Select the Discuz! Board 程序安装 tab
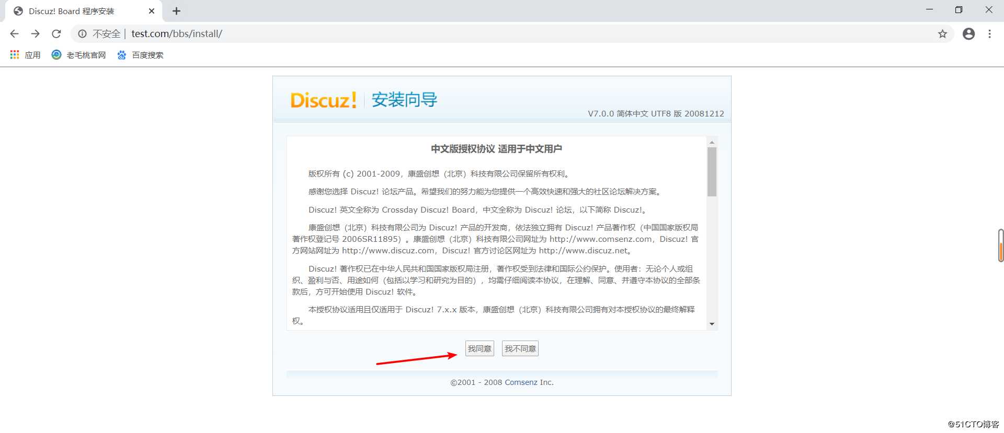Image resolution: width=1004 pixels, height=433 pixels. pos(84,11)
